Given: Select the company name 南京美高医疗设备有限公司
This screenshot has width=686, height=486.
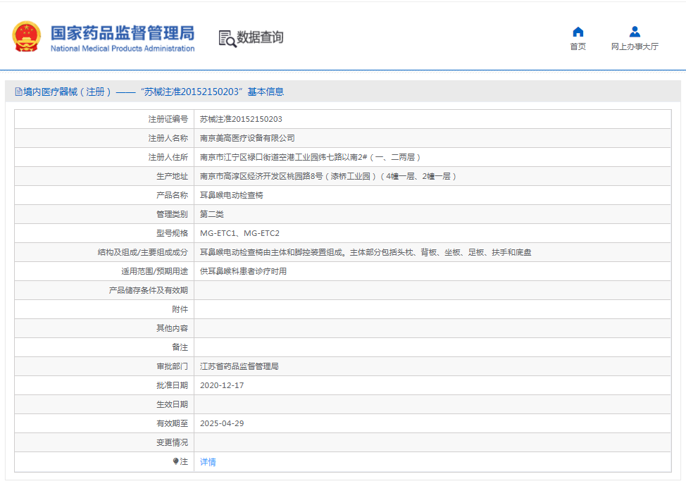Looking at the screenshot, I should click(247, 138).
